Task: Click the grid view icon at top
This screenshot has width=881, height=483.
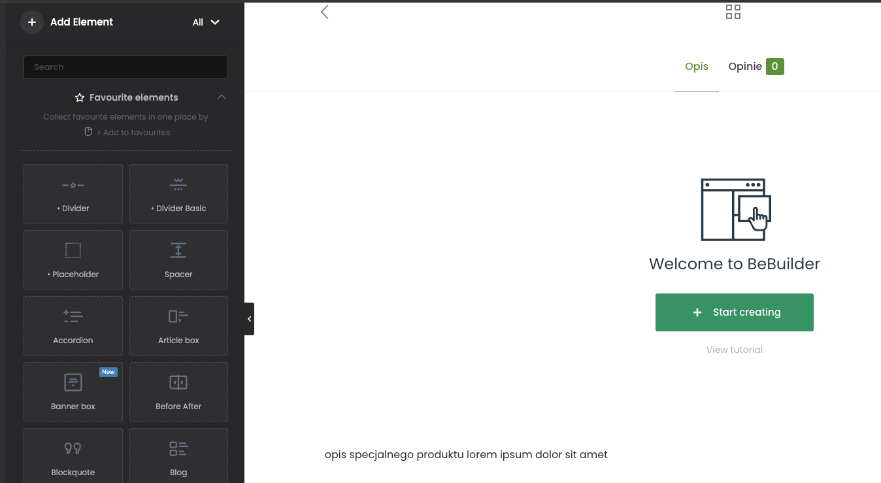Action: point(733,12)
